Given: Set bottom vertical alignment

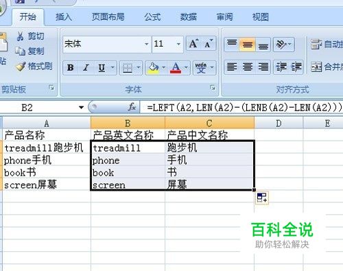Looking at the screenshot, I should click(x=263, y=44).
